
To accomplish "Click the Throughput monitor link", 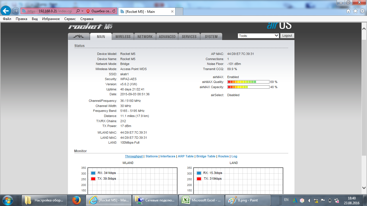I will 134,156.
